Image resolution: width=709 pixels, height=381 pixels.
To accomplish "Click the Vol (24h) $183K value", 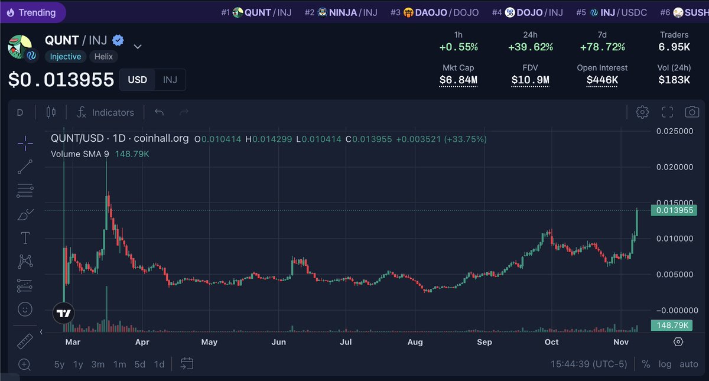I will [674, 80].
